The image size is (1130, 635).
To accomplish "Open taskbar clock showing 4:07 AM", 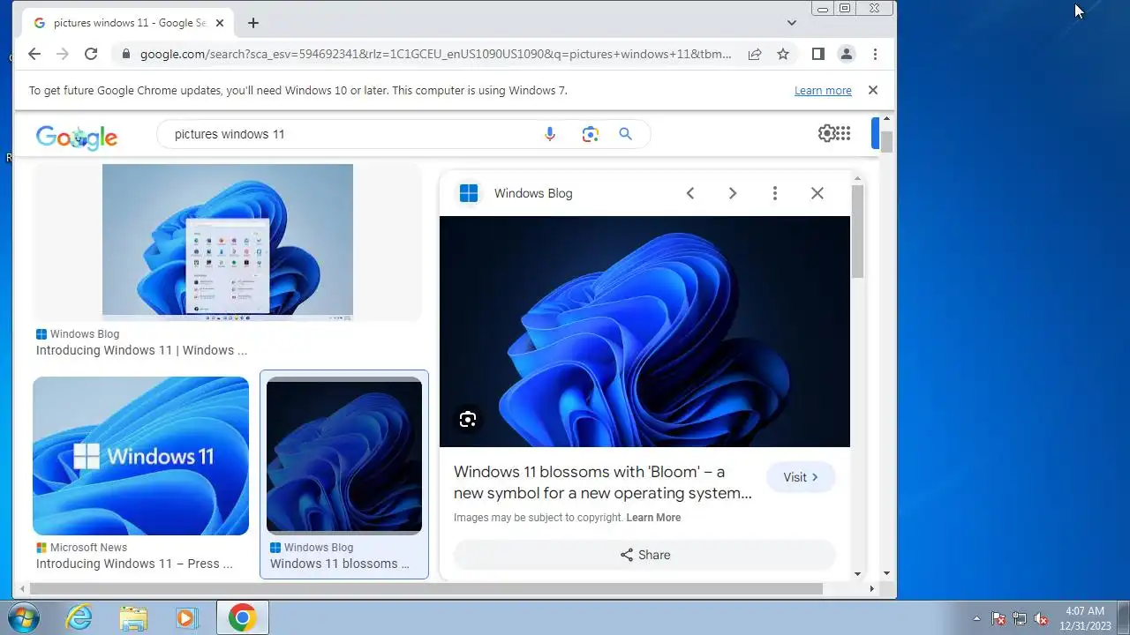I will coord(1085,618).
